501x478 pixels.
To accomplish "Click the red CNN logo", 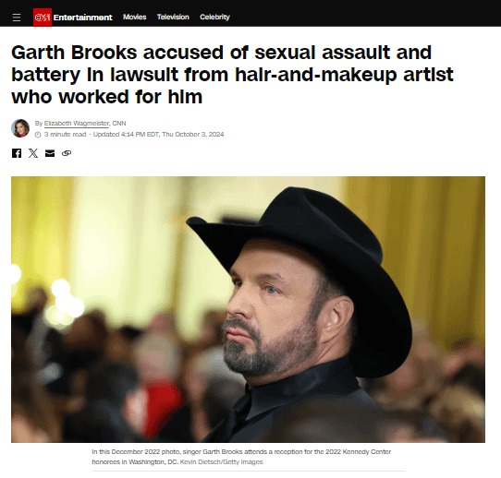I will coord(43,18).
